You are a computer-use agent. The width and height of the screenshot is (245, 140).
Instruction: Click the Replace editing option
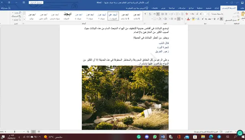coord(16,16)
